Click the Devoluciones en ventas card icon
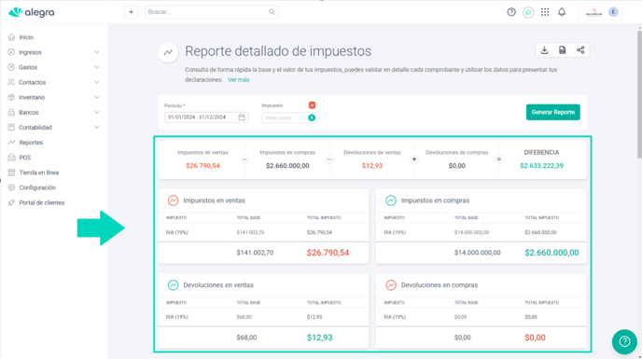This screenshot has width=642, height=359. (173, 285)
